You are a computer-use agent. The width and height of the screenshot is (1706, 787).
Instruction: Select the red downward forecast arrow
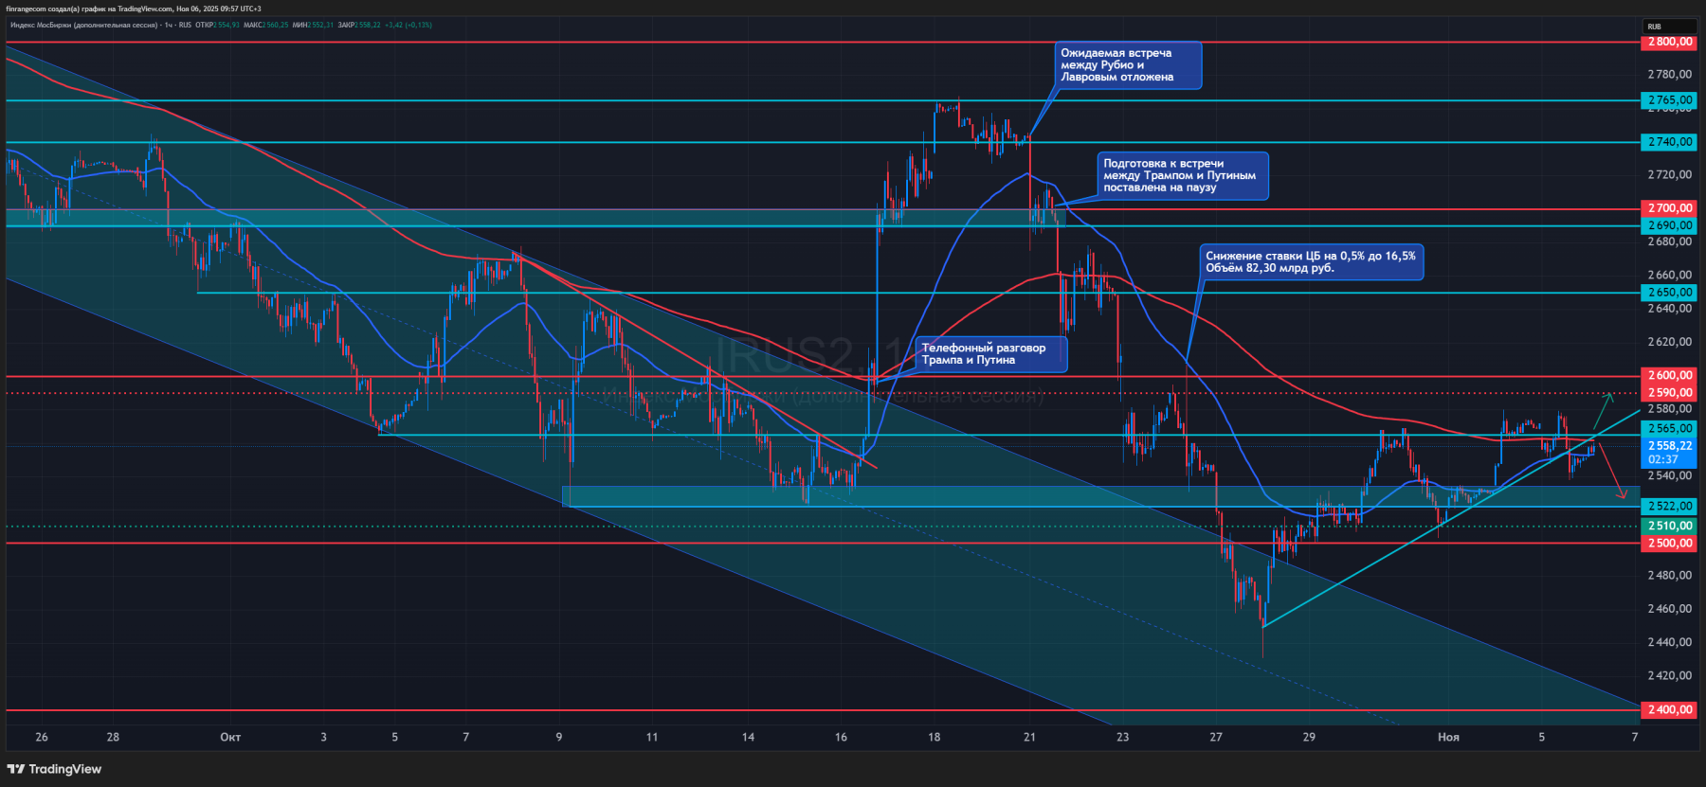pos(1612,471)
